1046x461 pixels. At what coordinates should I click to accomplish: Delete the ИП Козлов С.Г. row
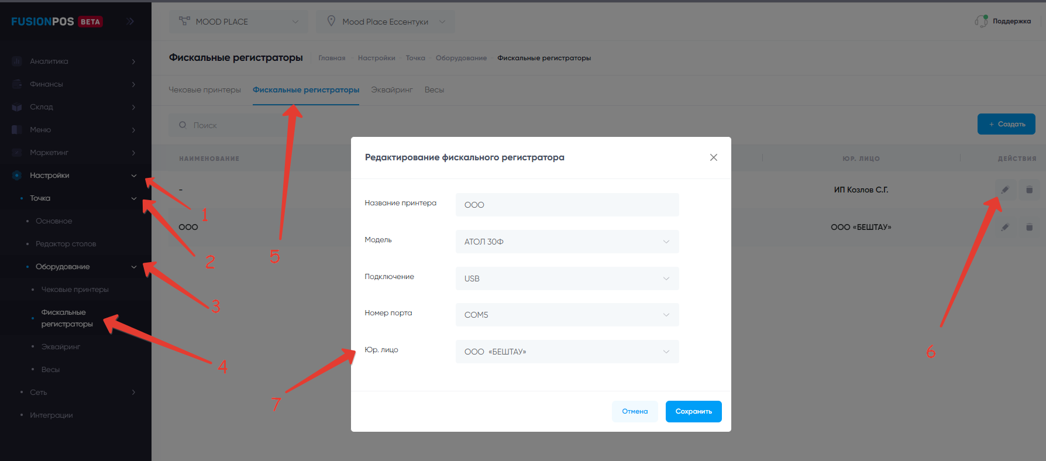click(1029, 190)
